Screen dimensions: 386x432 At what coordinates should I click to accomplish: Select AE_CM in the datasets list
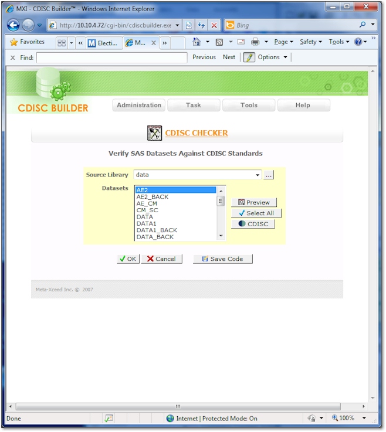(x=175, y=203)
